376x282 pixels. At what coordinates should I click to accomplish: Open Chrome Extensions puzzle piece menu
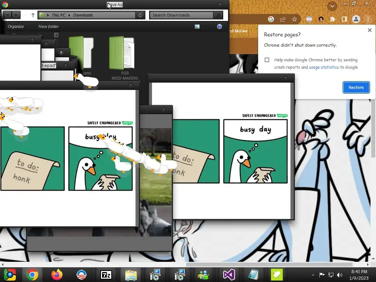(x=333, y=19)
